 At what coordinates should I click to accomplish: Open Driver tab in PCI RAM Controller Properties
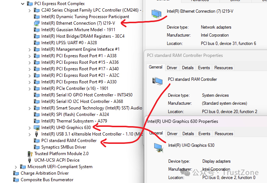point(172,68)
